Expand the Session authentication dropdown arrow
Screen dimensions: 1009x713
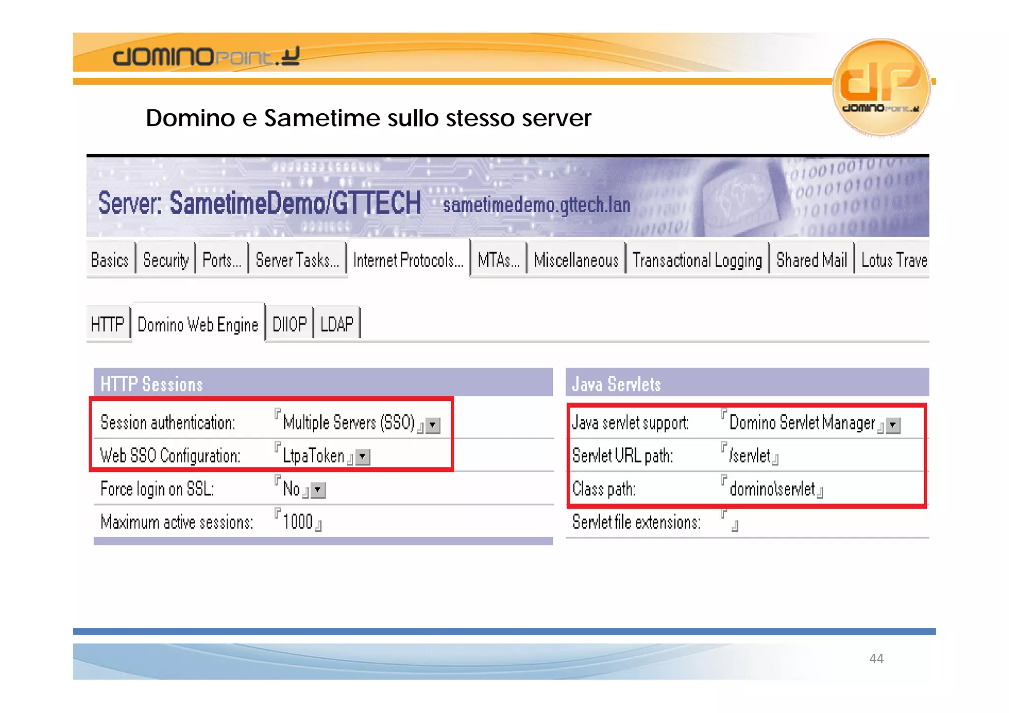(x=433, y=424)
